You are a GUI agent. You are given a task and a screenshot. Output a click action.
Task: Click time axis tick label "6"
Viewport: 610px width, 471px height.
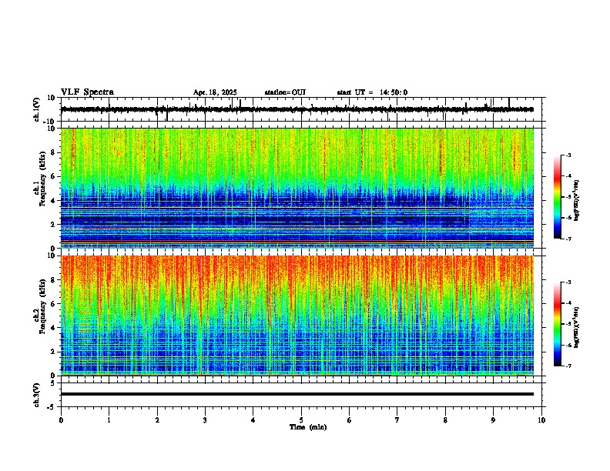[349, 420]
